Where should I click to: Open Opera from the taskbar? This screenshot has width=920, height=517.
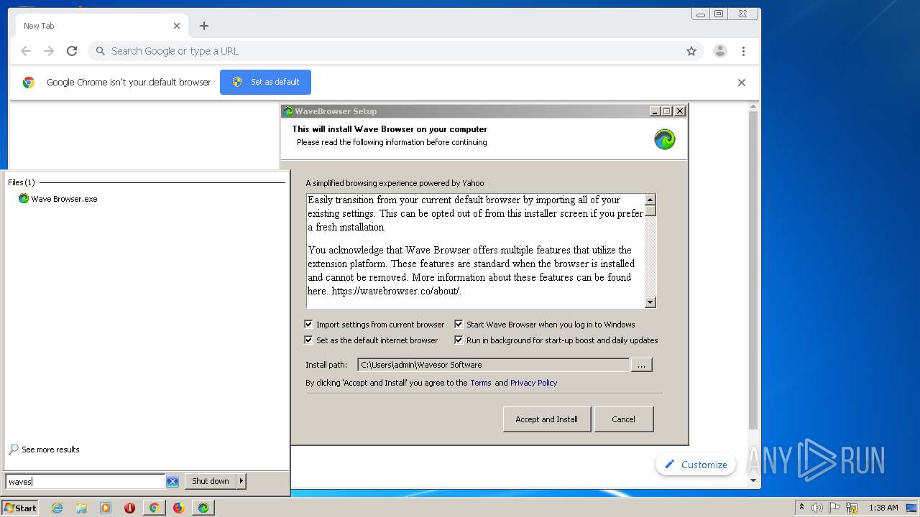coord(129,508)
